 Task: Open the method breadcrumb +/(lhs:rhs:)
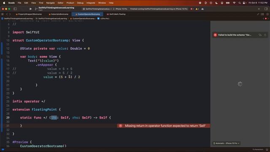point(103,19)
